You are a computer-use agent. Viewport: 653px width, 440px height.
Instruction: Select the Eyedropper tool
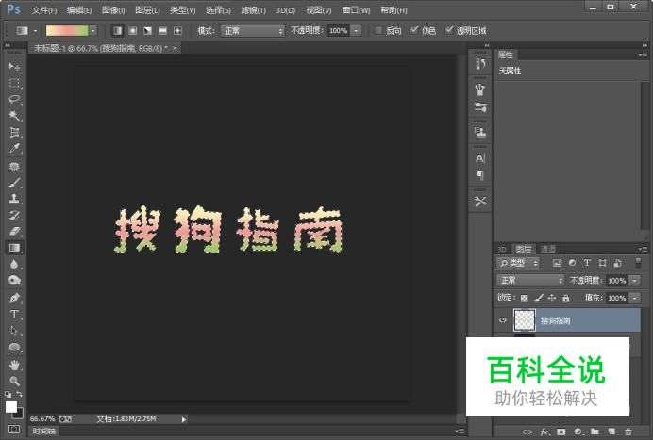click(x=14, y=149)
